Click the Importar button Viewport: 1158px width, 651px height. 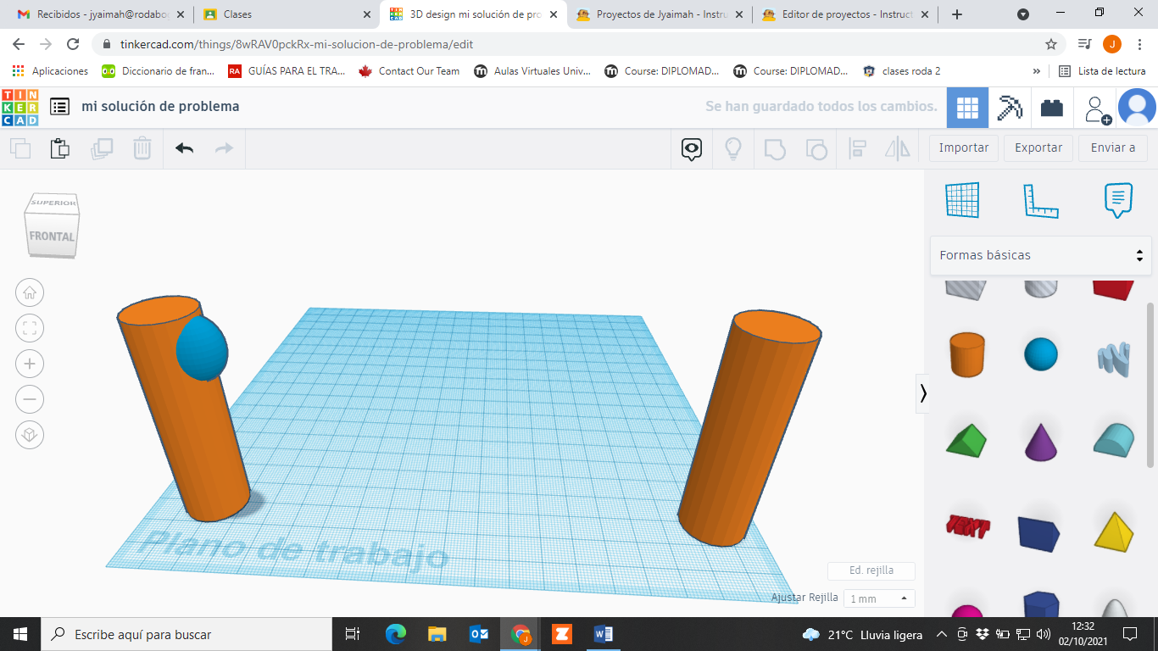click(x=964, y=147)
